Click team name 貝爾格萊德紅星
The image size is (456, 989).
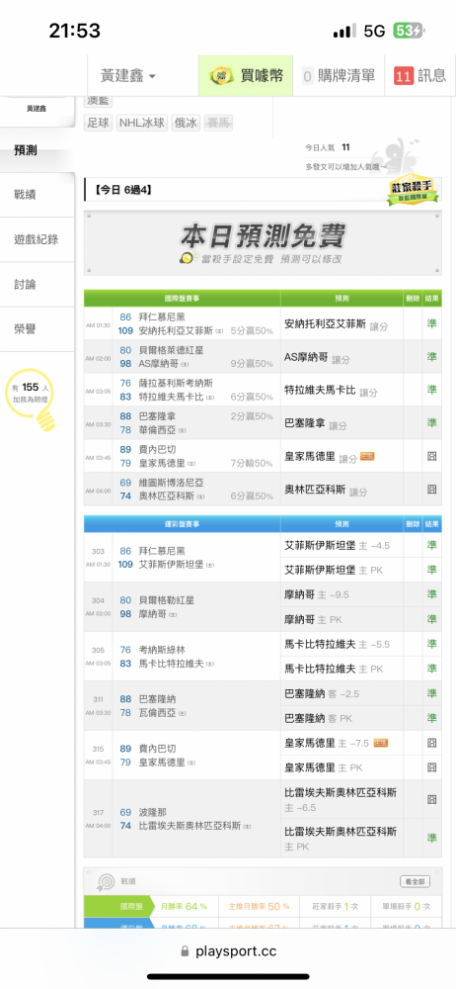(172, 350)
